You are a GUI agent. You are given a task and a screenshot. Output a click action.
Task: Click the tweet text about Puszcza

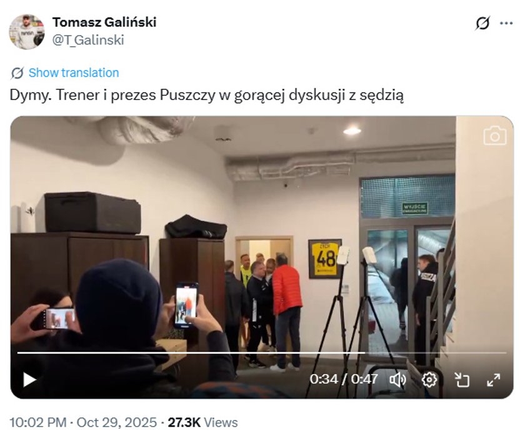[x=207, y=96]
